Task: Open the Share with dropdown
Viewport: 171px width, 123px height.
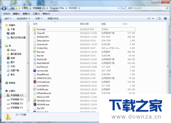Action: 39,18
